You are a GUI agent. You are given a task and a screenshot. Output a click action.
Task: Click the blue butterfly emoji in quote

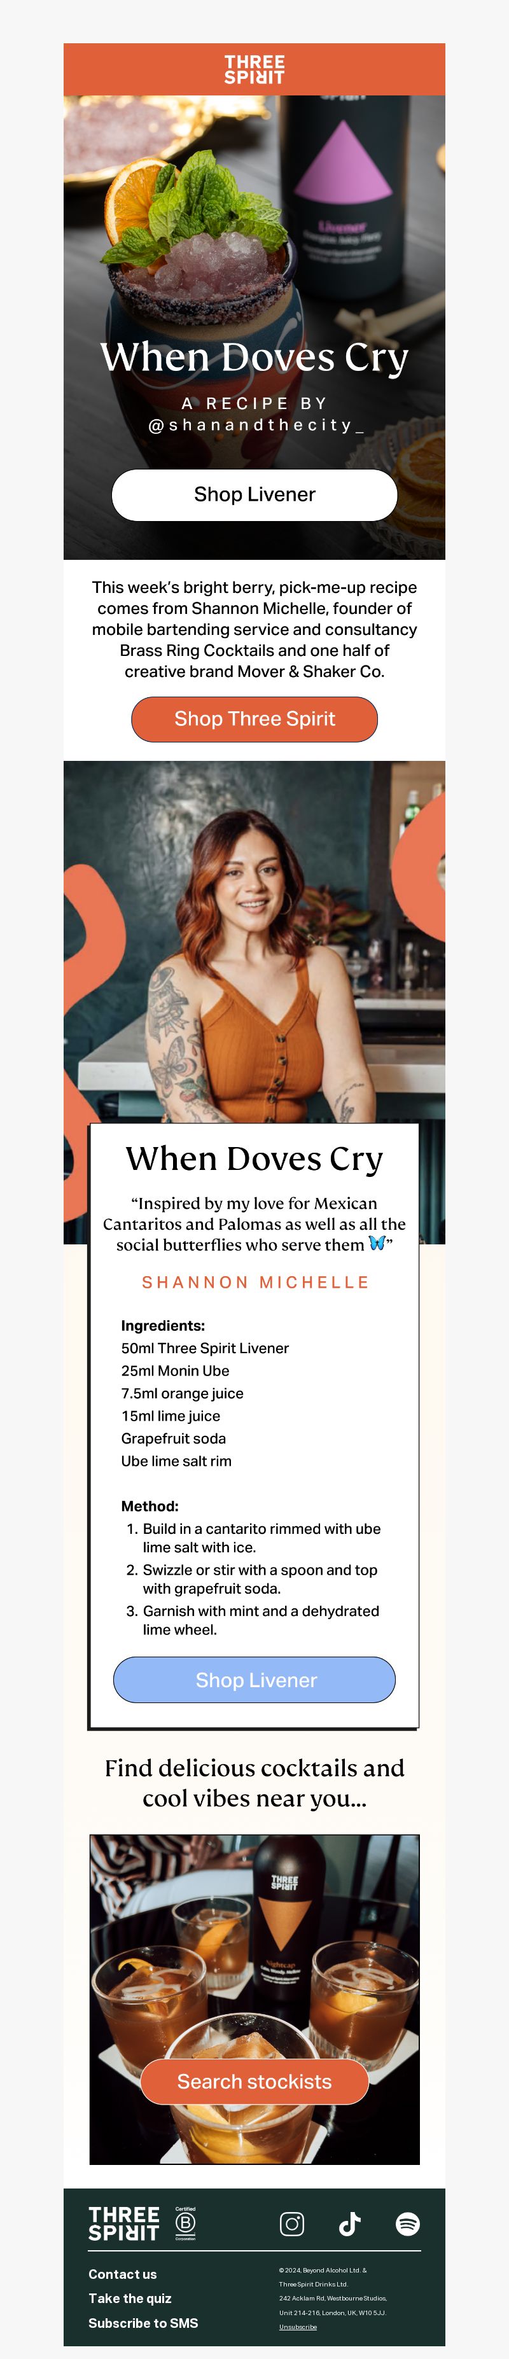coord(376,1242)
